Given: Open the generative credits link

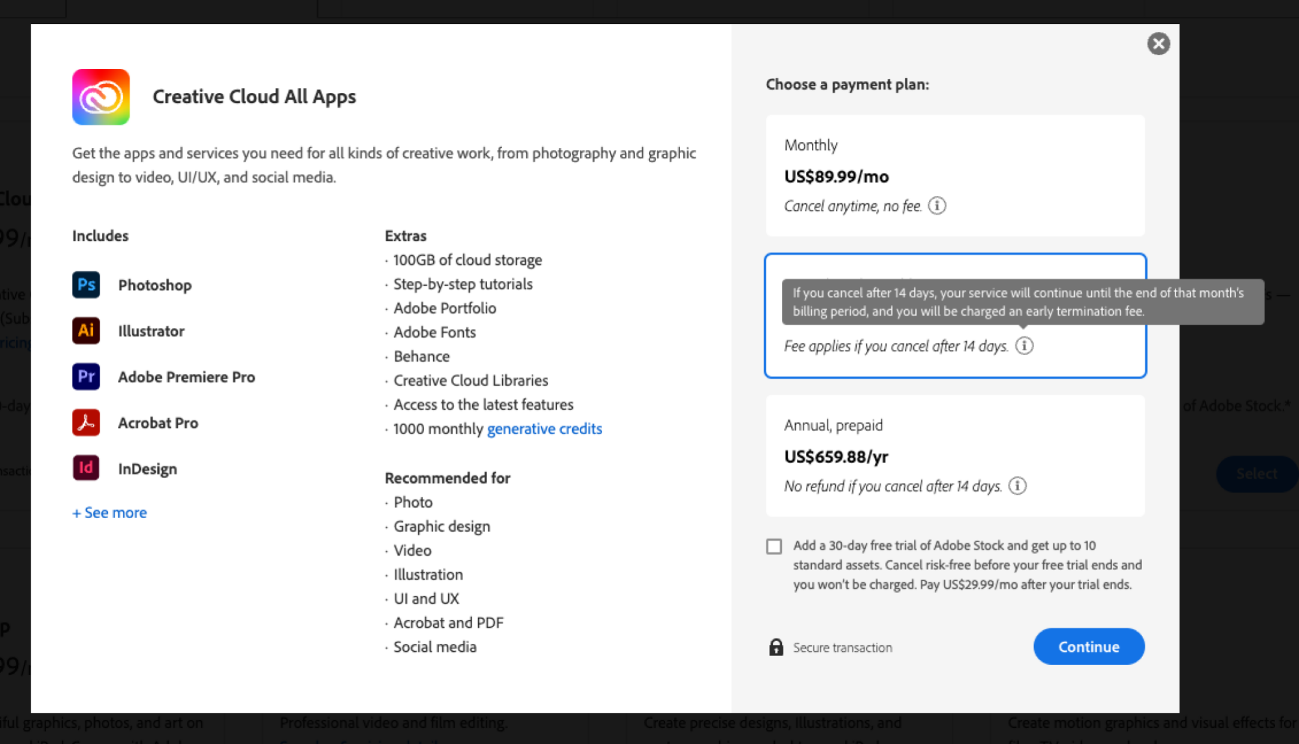Looking at the screenshot, I should coord(544,428).
